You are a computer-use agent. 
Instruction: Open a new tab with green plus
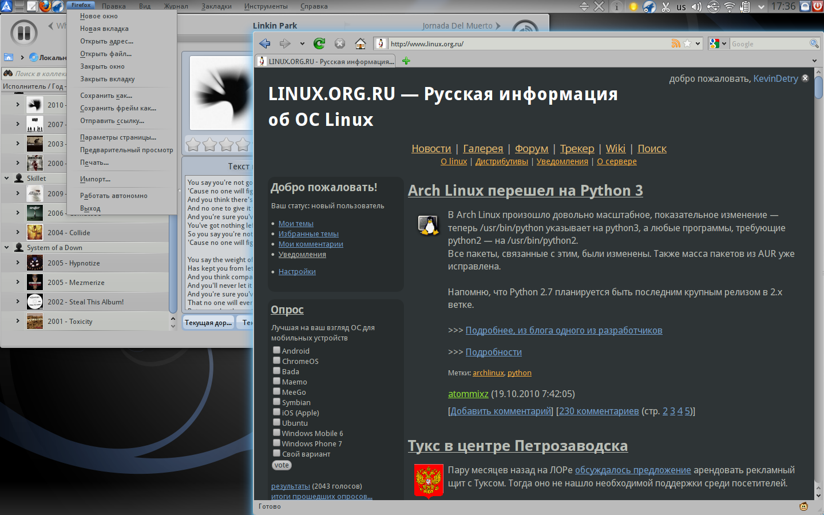pos(406,61)
